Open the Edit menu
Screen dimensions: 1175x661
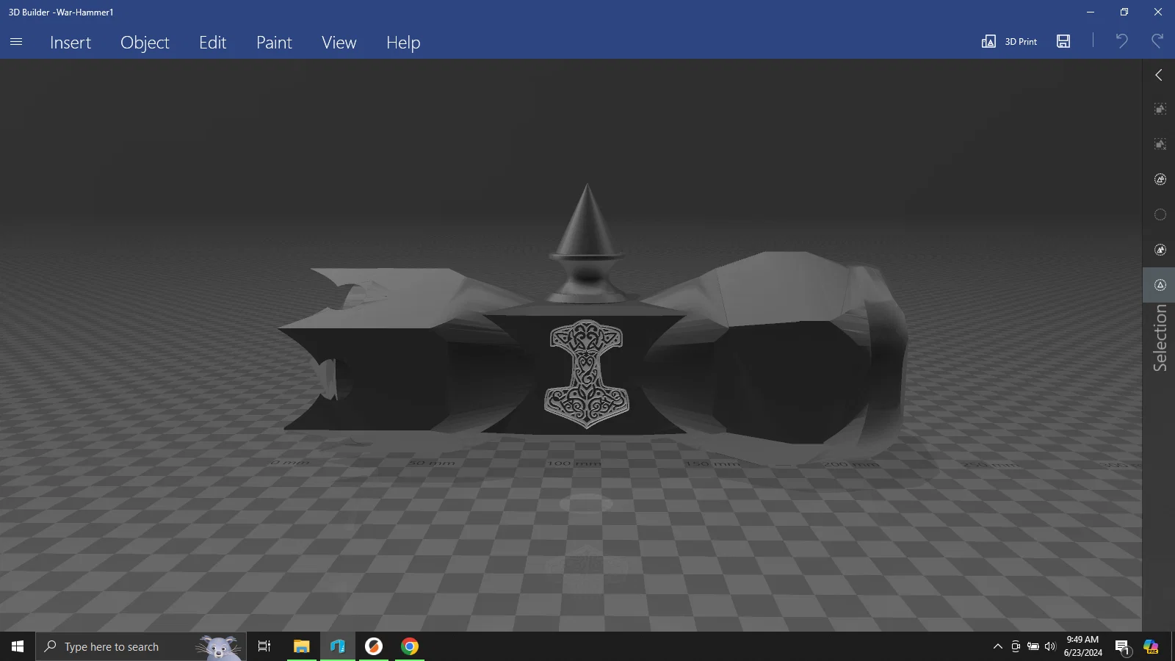coord(213,43)
